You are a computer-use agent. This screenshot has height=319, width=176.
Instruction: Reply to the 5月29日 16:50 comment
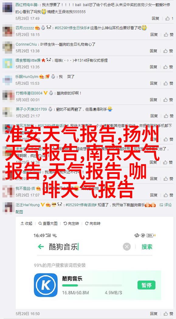[154, 314]
